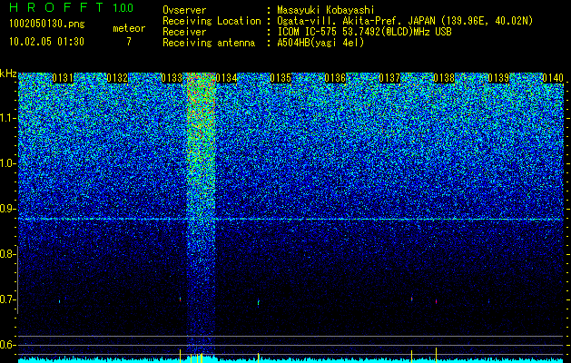Click the faint cyan echo near 0131 at 0.7 kHz
The width and height of the screenshot is (571, 363).
[59, 301]
